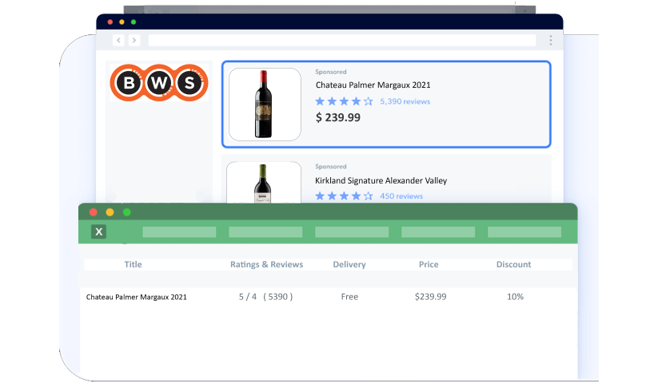Open Chateau Palmer Margaux 2021 product title
This screenshot has width=658, height=383.
click(x=373, y=85)
